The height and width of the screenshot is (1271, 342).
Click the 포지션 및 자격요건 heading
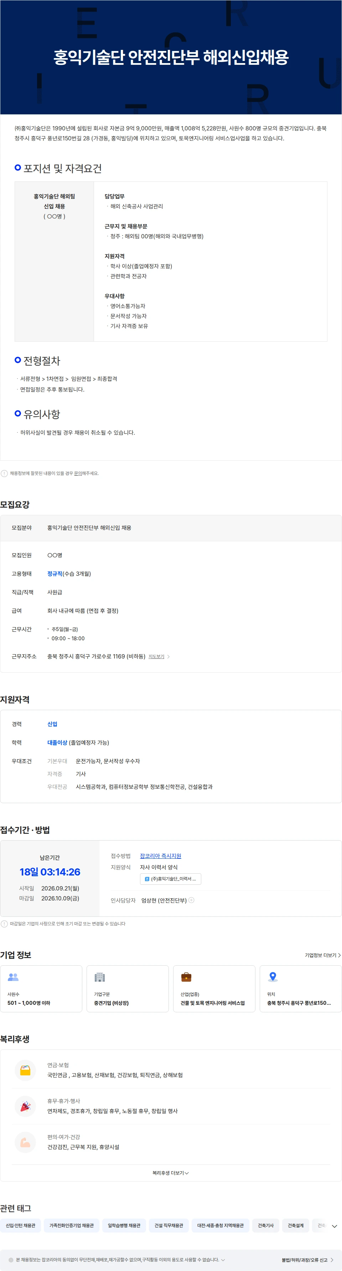pos(63,168)
